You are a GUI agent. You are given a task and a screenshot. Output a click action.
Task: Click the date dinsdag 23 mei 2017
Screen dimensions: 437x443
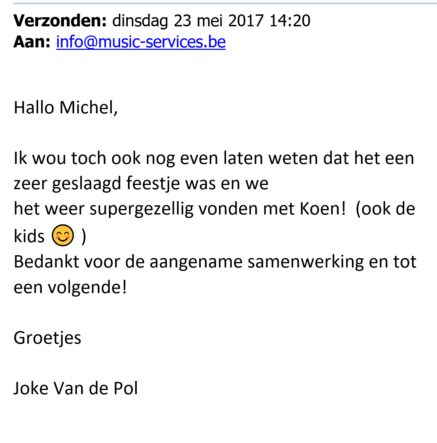point(188,21)
